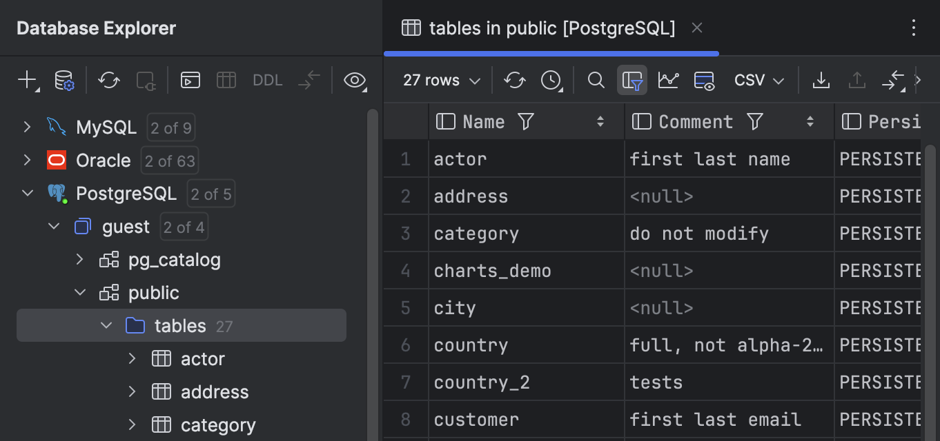Click the 'full, not alpha-2…' comment cell
940x441 pixels.
click(730, 345)
